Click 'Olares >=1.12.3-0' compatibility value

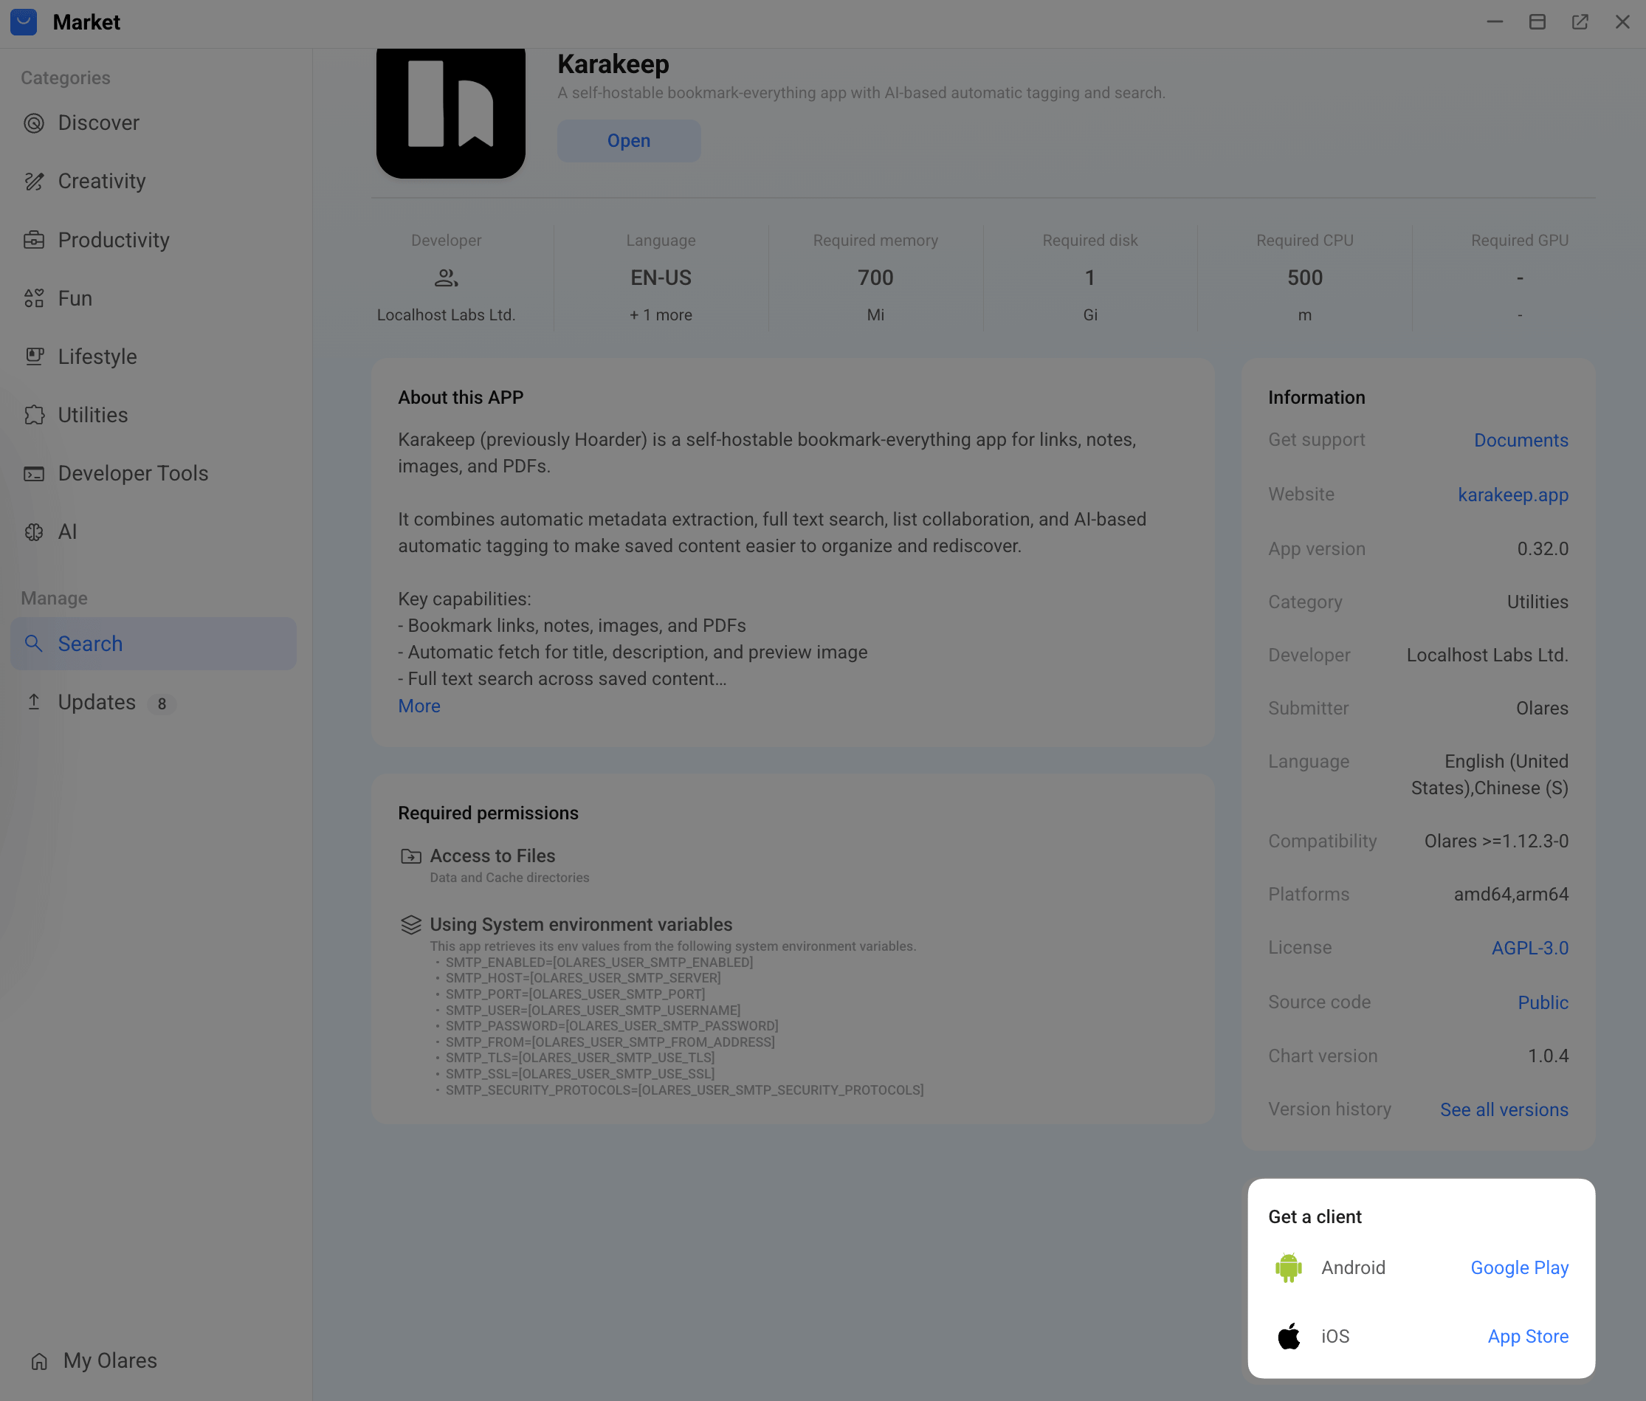[x=1496, y=841]
